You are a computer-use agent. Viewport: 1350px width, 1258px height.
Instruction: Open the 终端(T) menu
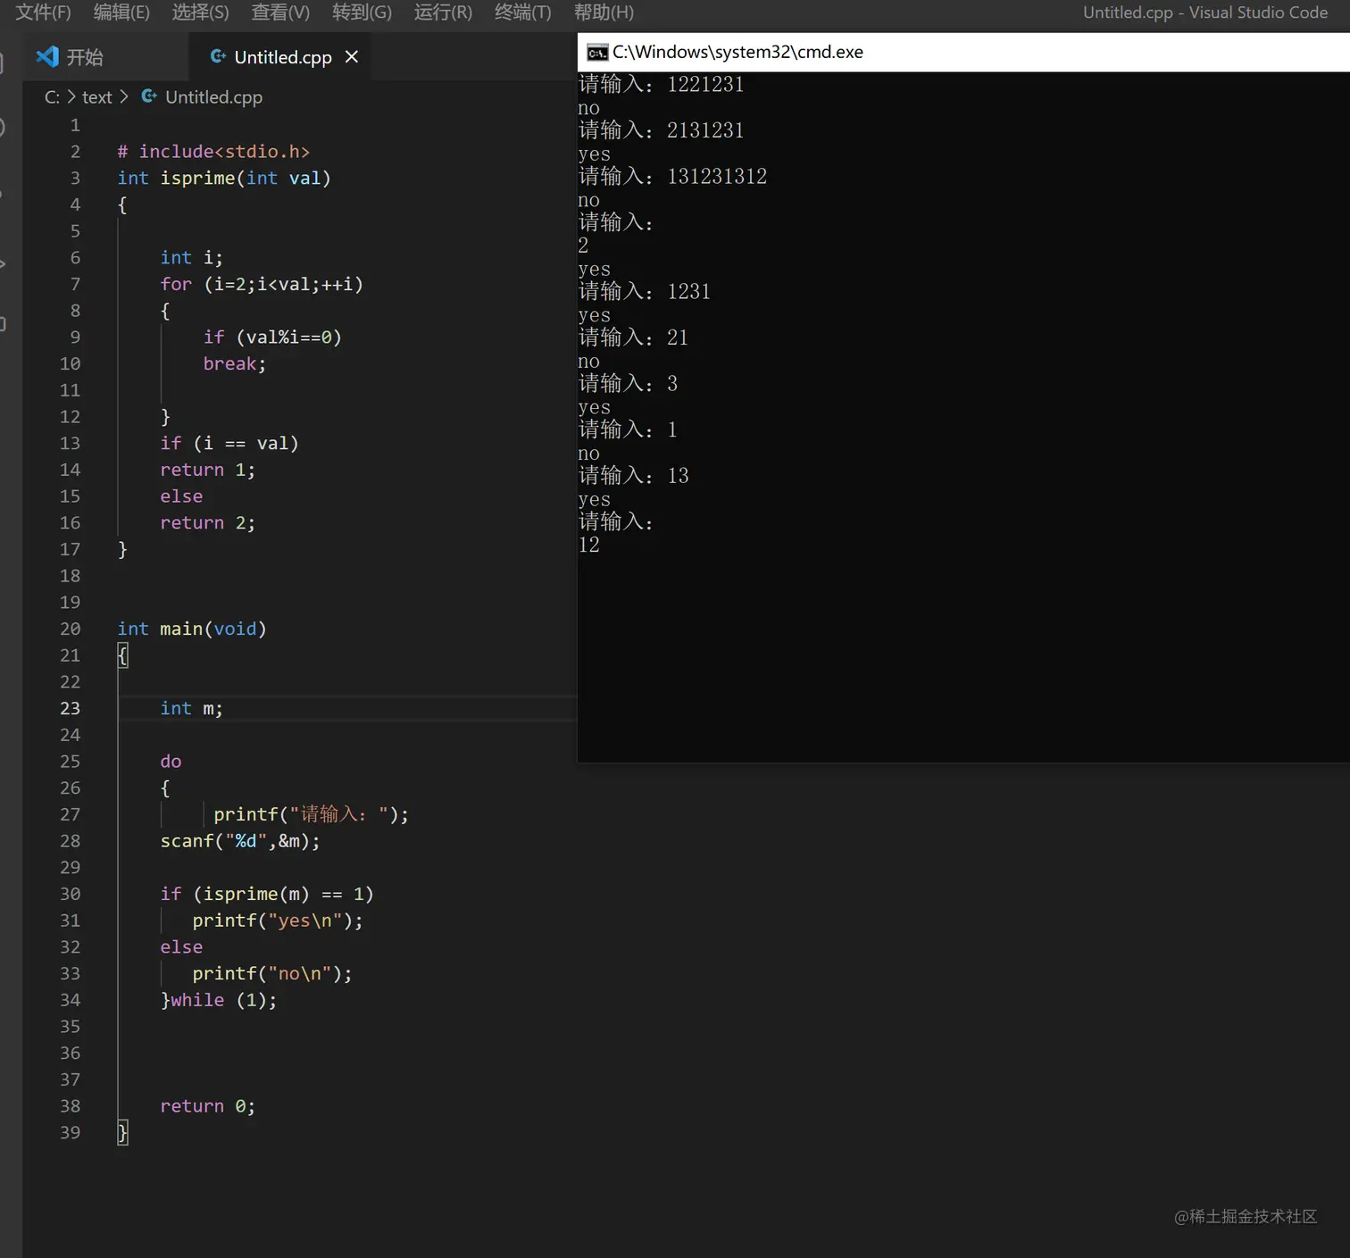(x=522, y=12)
